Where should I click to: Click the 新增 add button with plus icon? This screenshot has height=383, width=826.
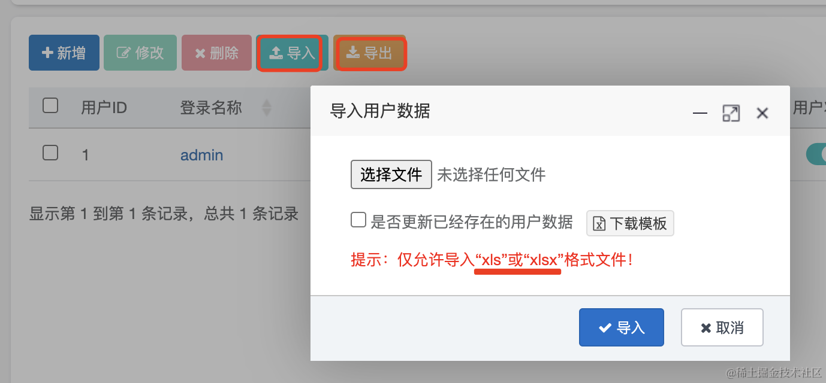[64, 53]
